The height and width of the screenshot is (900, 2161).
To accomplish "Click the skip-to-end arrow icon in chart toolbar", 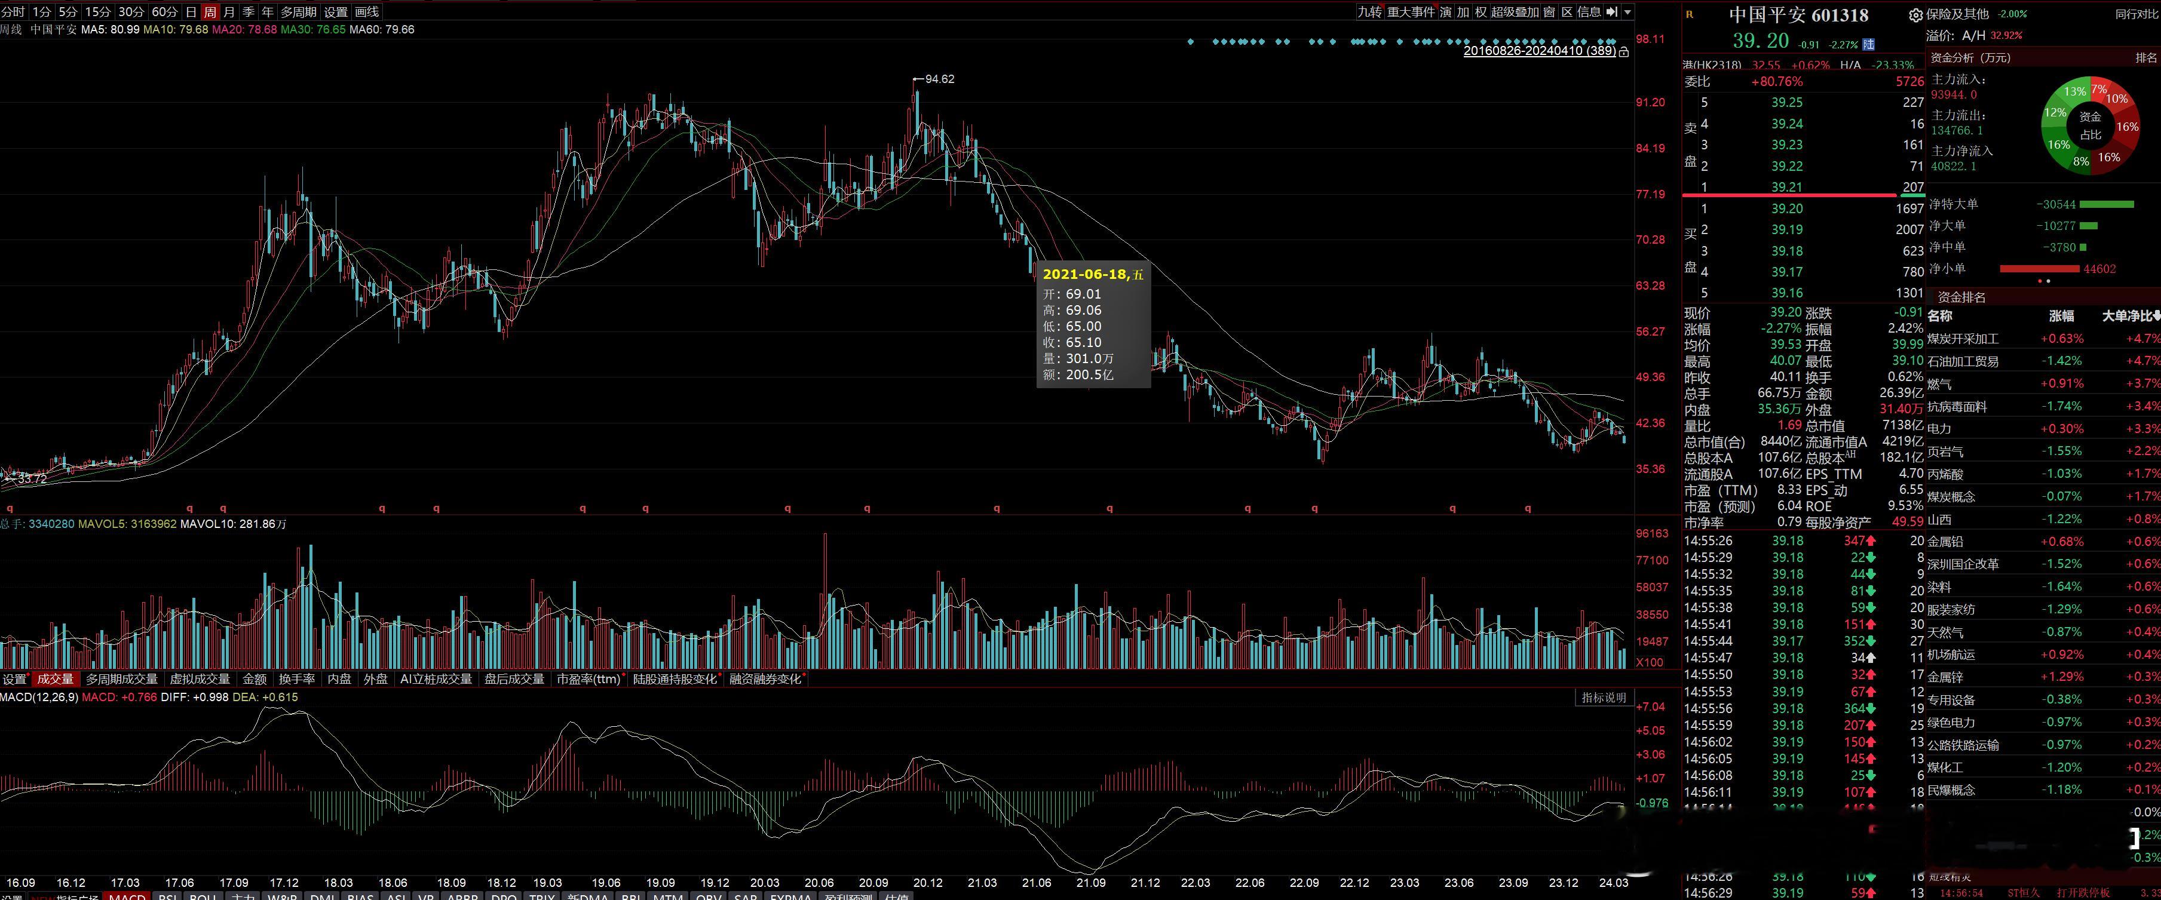I will [x=1611, y=12].
